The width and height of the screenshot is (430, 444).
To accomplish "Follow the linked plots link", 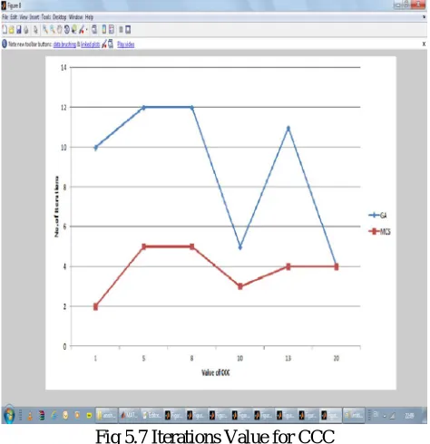I will pos(91,44).
